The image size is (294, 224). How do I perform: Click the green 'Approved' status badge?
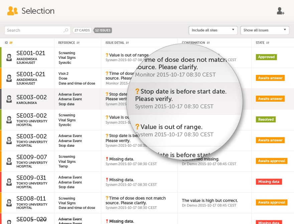coord(266,57)
